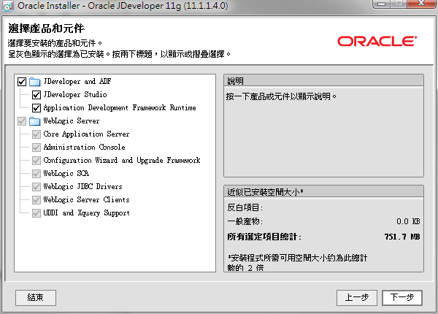The height and width of the screenshot is (314, 438).
Task: Click the 0.0 KB value
Action: (x=408, y=221)
